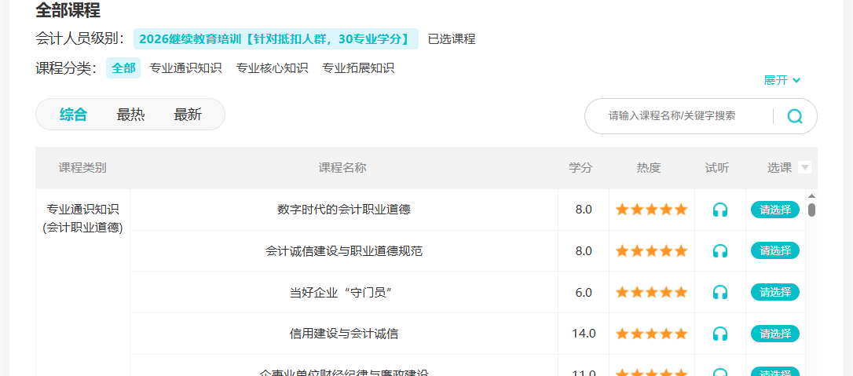Click credit value 6.0
This screenshot has height=376, width=853.
(x=584, y=292)
